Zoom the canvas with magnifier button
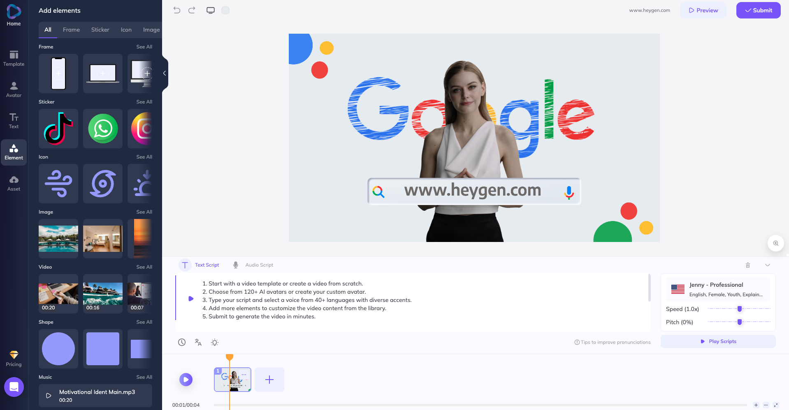 [x=776, y=243]
